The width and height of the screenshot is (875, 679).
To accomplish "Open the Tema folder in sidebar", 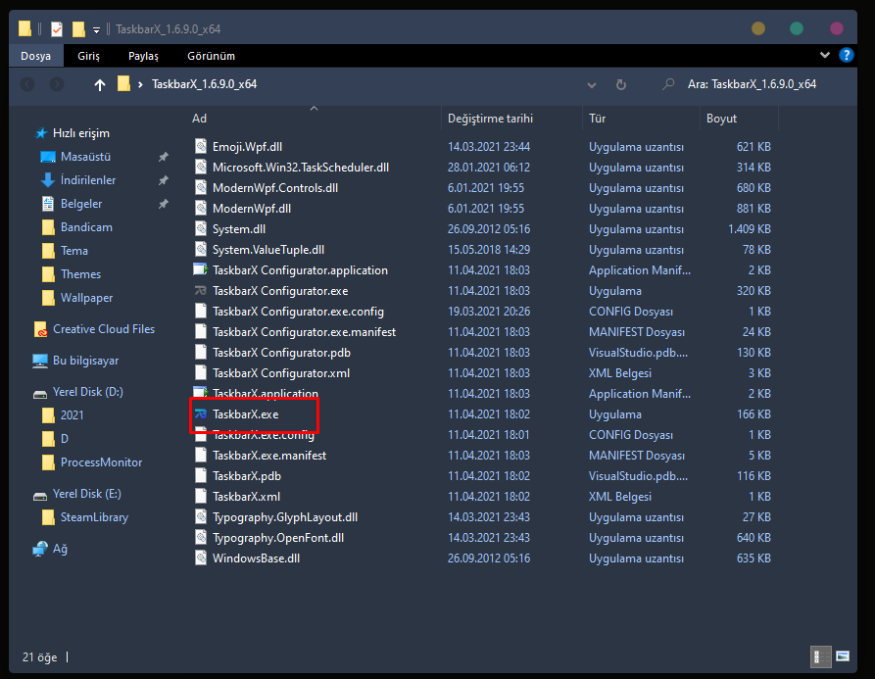I will click(74, 251).
